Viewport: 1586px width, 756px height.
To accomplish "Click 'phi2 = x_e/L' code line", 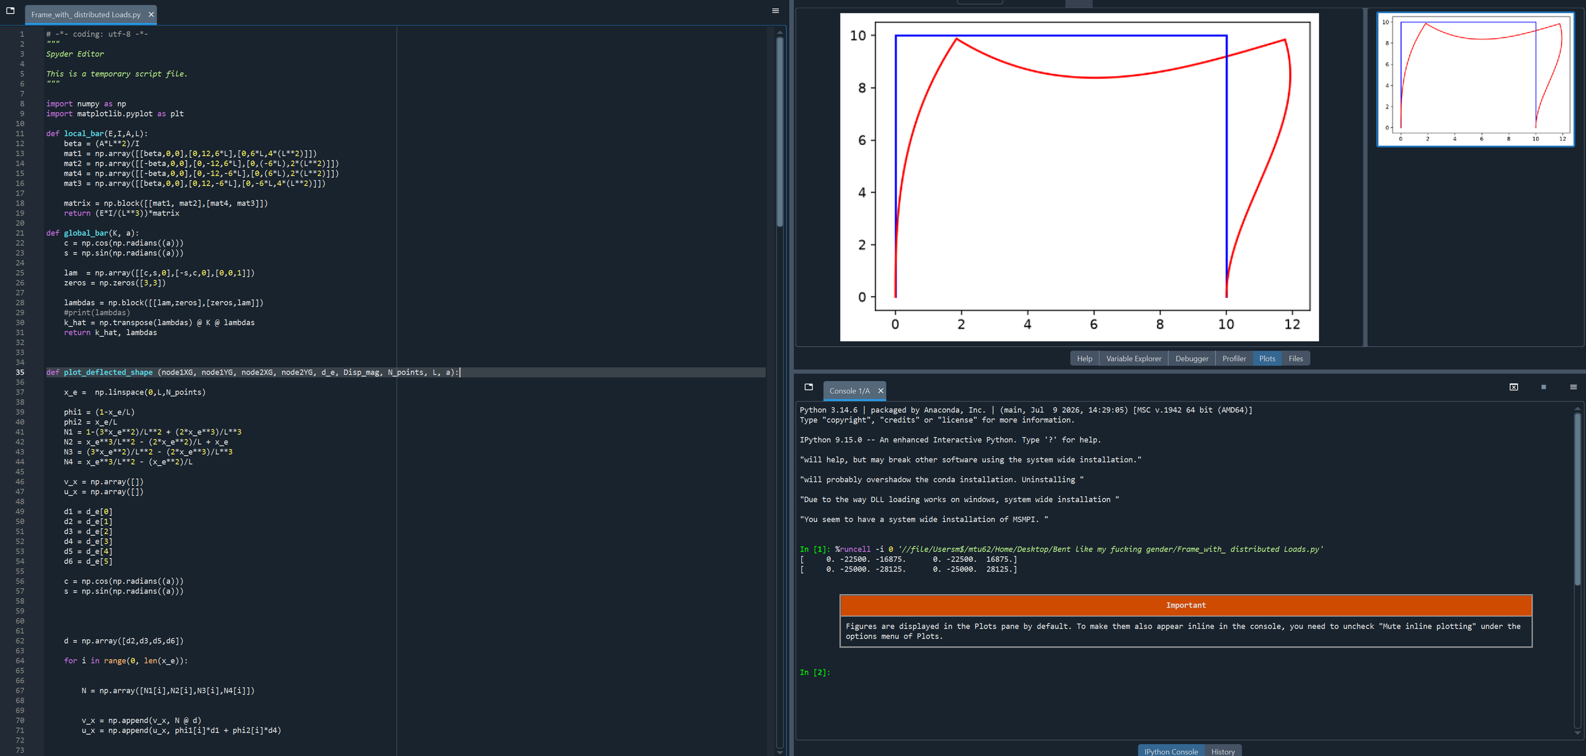I will tap(90, 422).
